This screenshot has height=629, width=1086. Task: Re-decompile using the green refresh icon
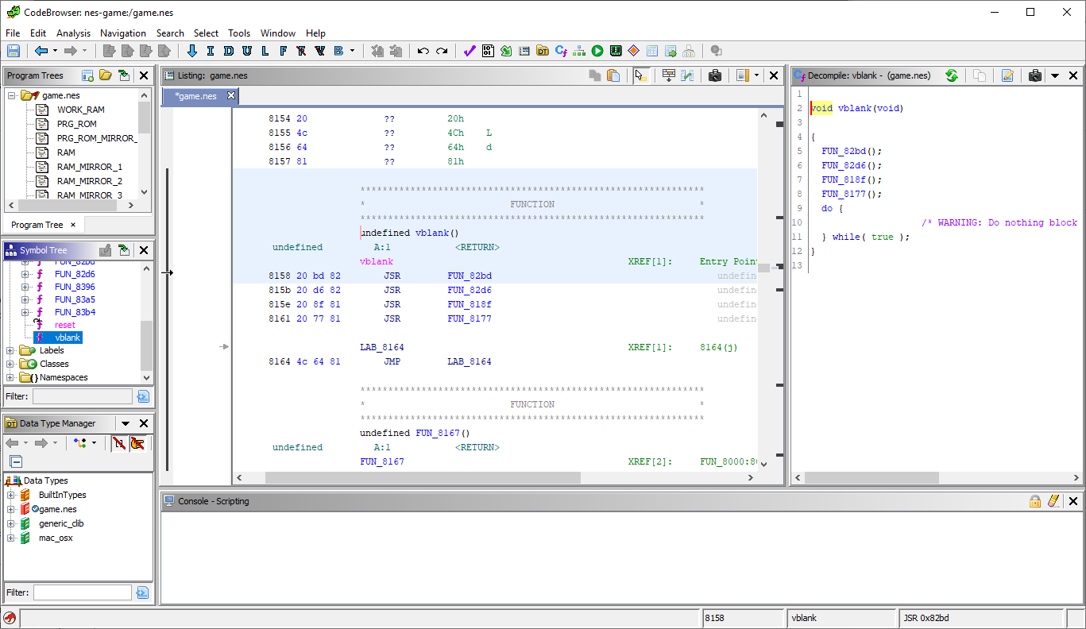951,75
